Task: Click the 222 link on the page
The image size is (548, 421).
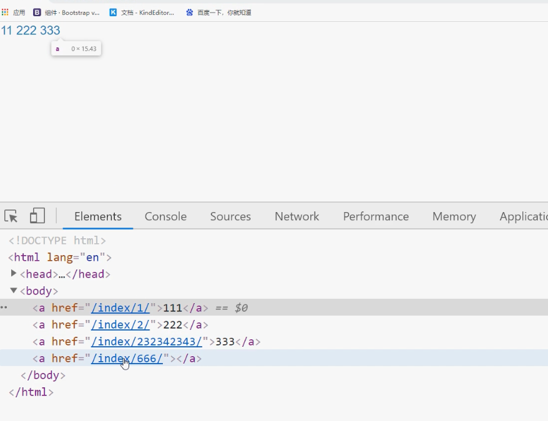Action: 26,31
